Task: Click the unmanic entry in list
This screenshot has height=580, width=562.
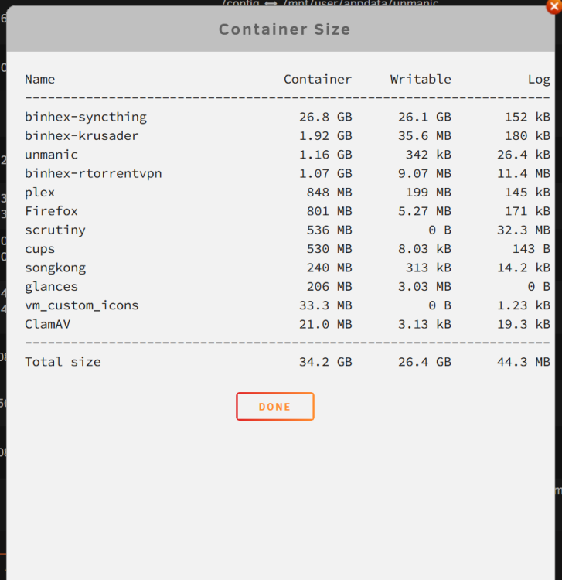Action: click(x=51, y=155)
